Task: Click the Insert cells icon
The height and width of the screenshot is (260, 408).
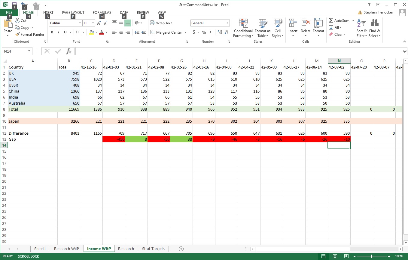Action: [x=293, y=23]
